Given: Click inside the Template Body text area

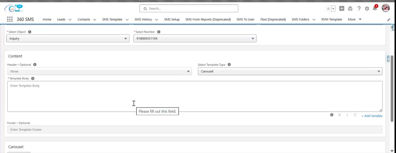Looking at the screenshot, I should click(x=195, y=96).
